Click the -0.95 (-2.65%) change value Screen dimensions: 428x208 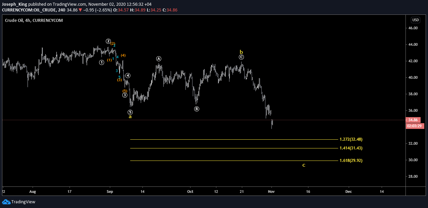(97, 10)
